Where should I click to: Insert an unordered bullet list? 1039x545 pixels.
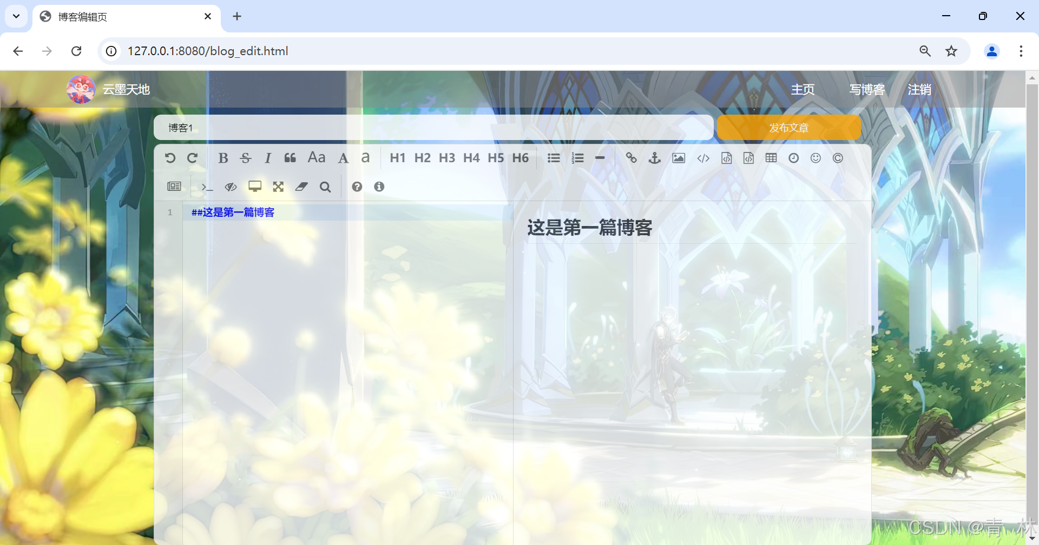pos(554,158)
